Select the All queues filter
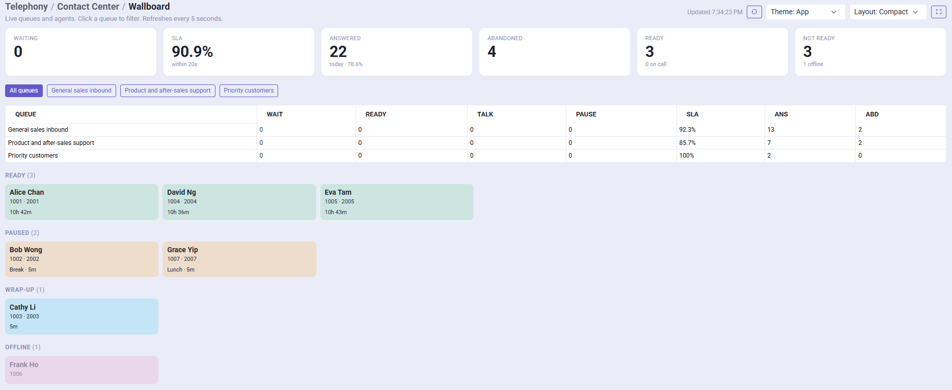This screenshot has width=952, height=390. (x=24, y=91)
